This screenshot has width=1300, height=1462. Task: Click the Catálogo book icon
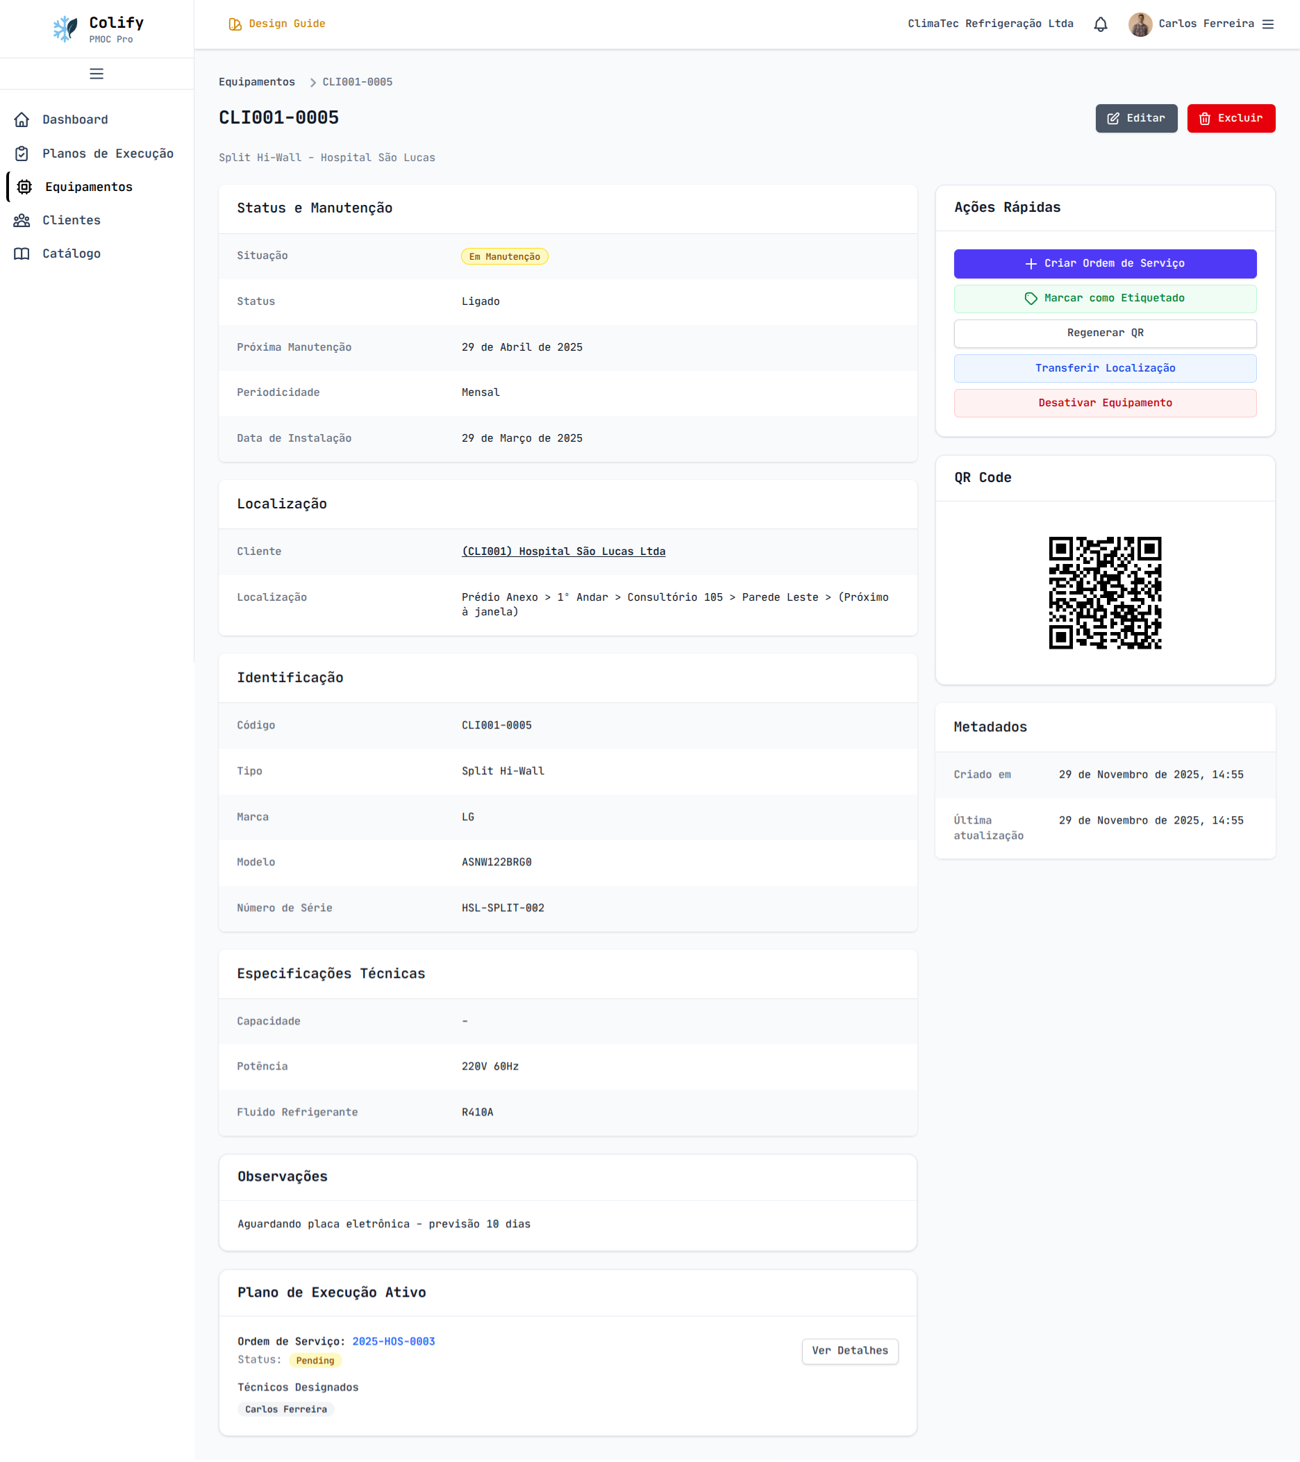22,254
